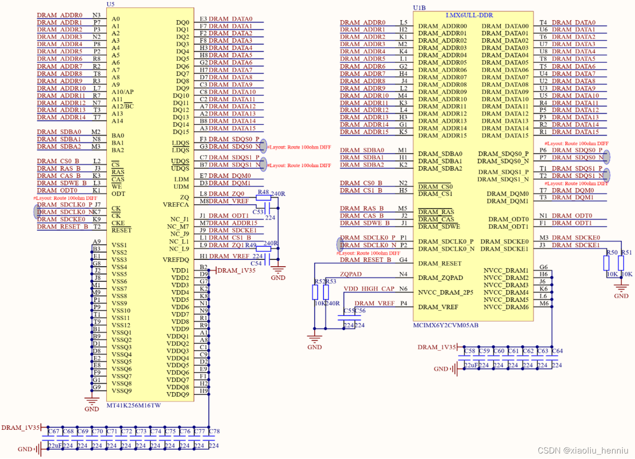Screen dimensions: 635x459
Task: Click the GND symbol beside C58 capacitor bank
Action: 455,369
